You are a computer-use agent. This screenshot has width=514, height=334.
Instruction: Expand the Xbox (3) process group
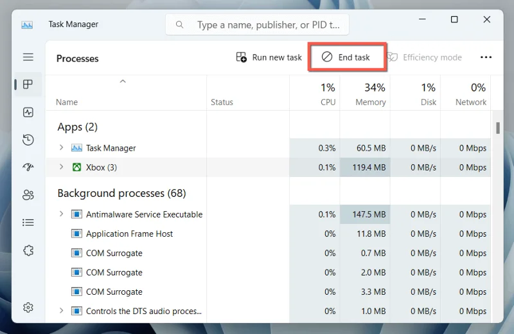click(x=62, y=167)
